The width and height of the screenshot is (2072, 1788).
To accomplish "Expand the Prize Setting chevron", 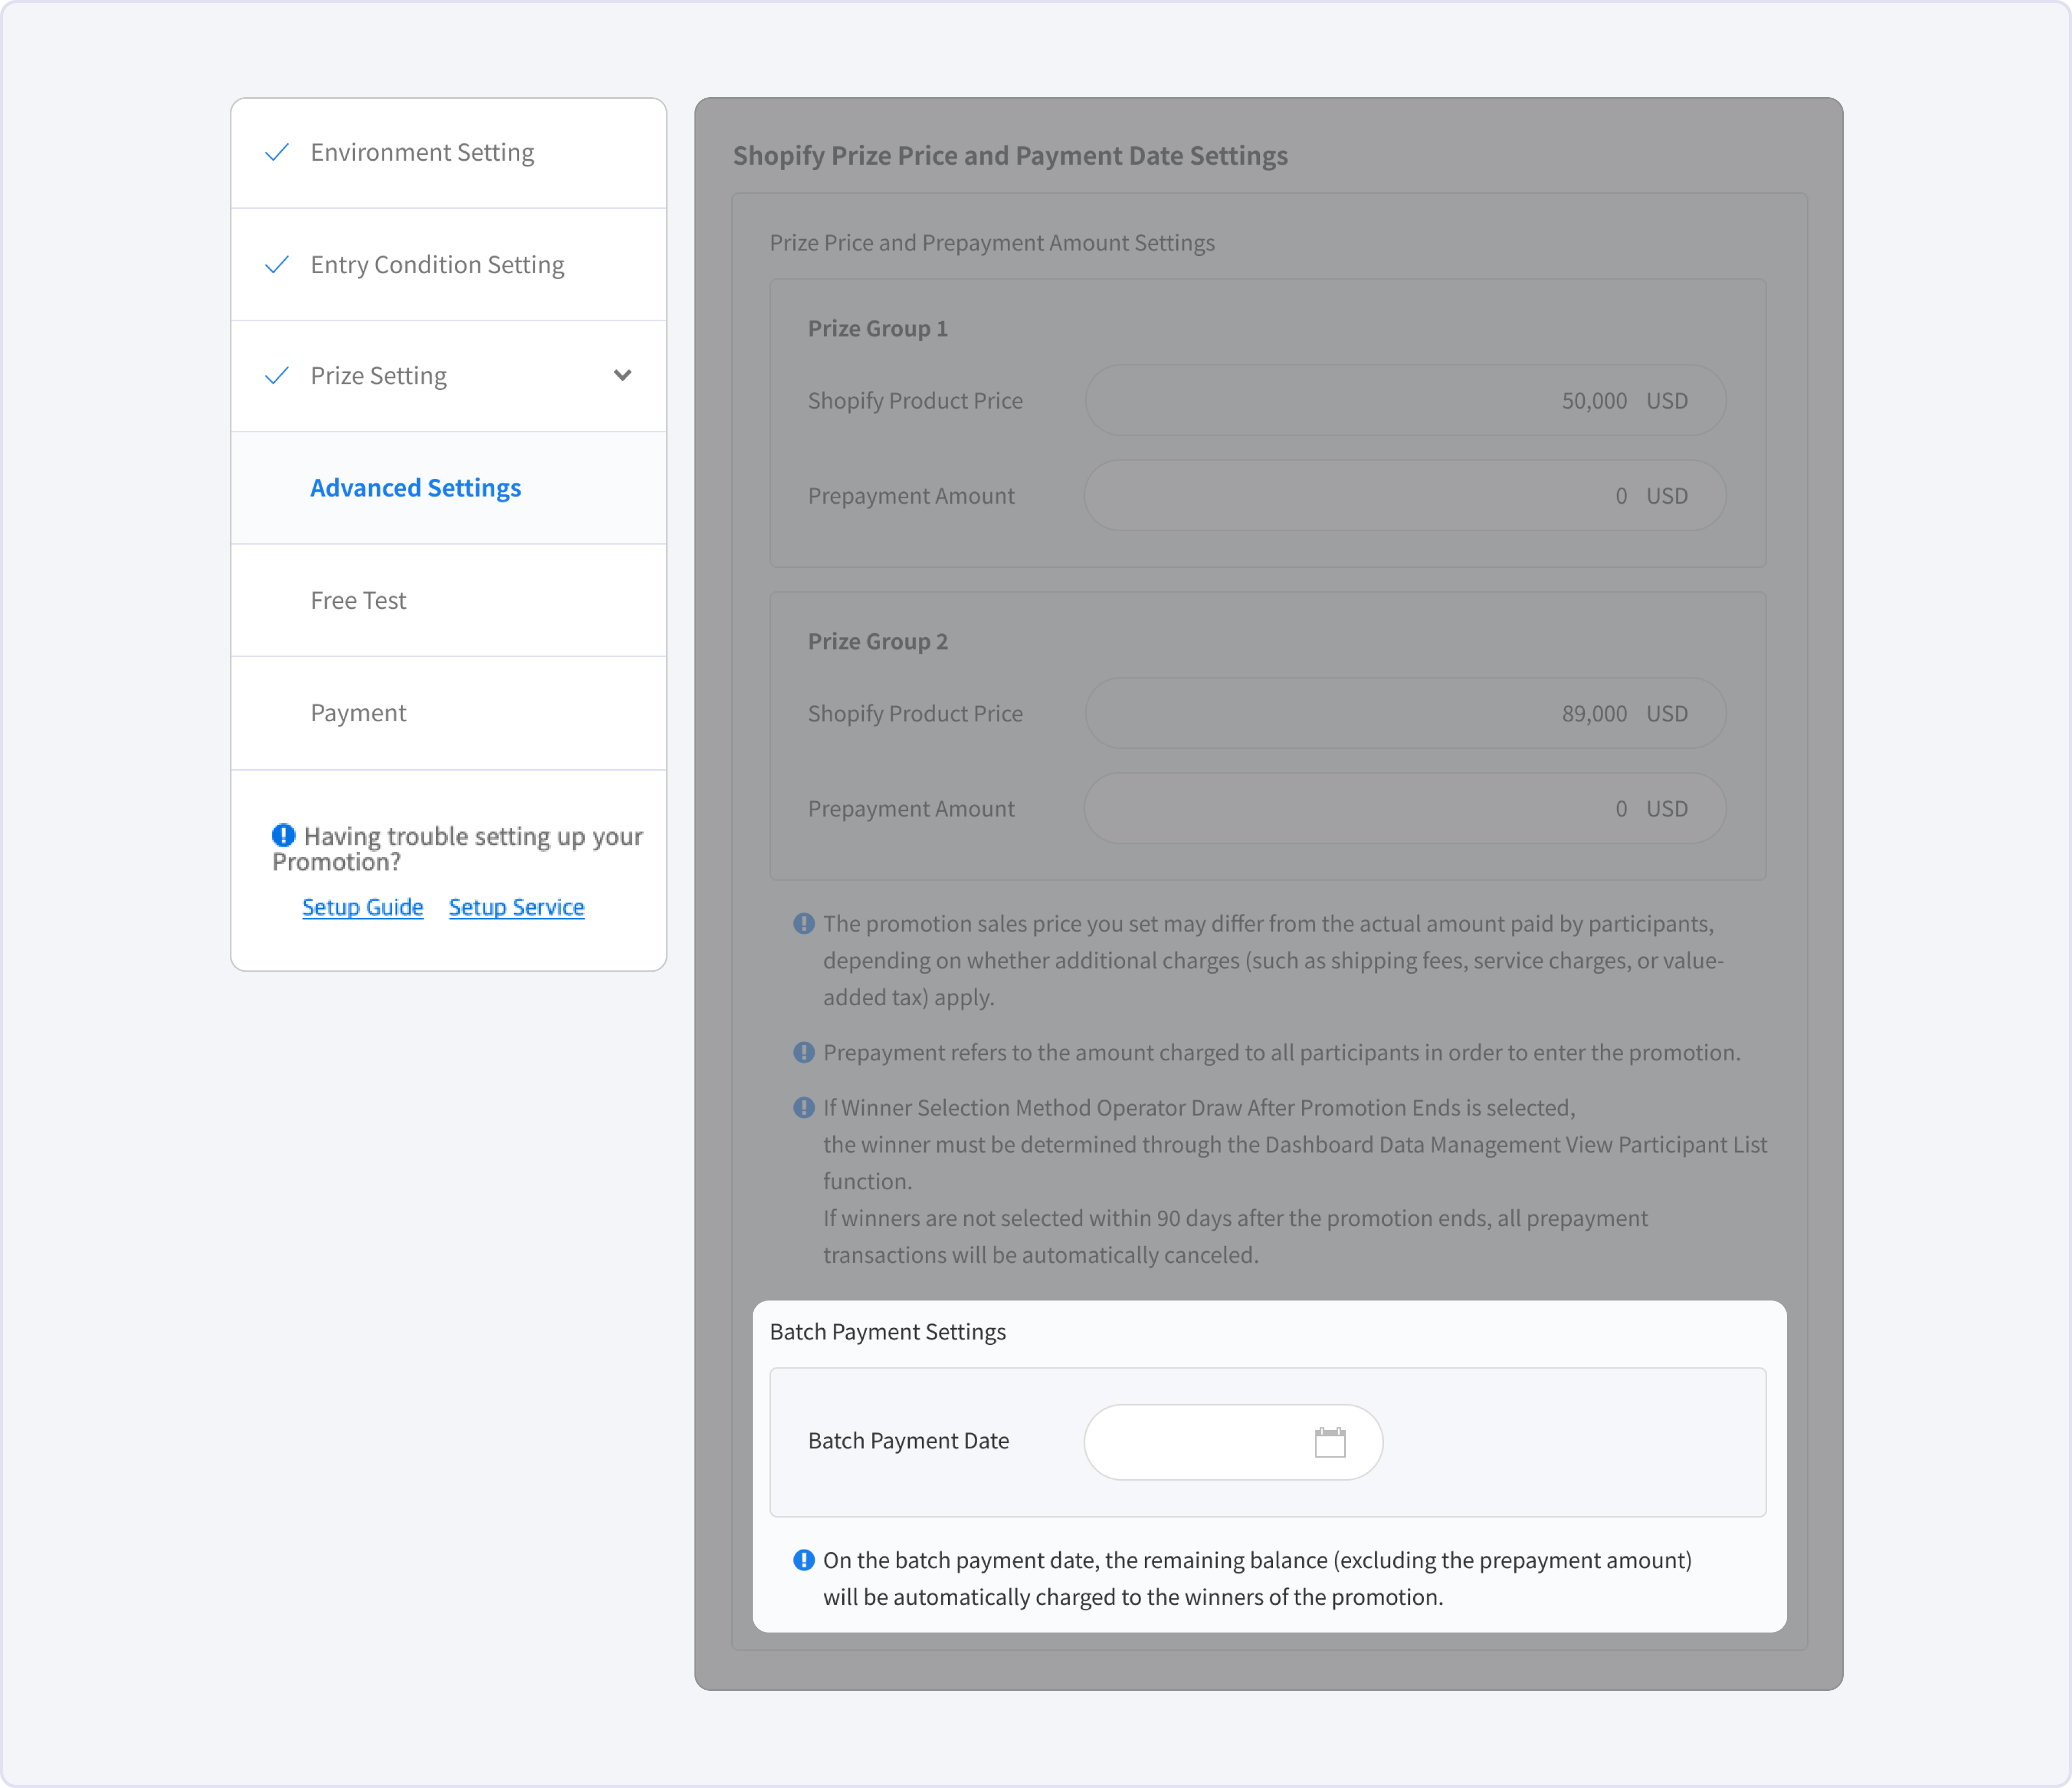I will tap(622, 375).
